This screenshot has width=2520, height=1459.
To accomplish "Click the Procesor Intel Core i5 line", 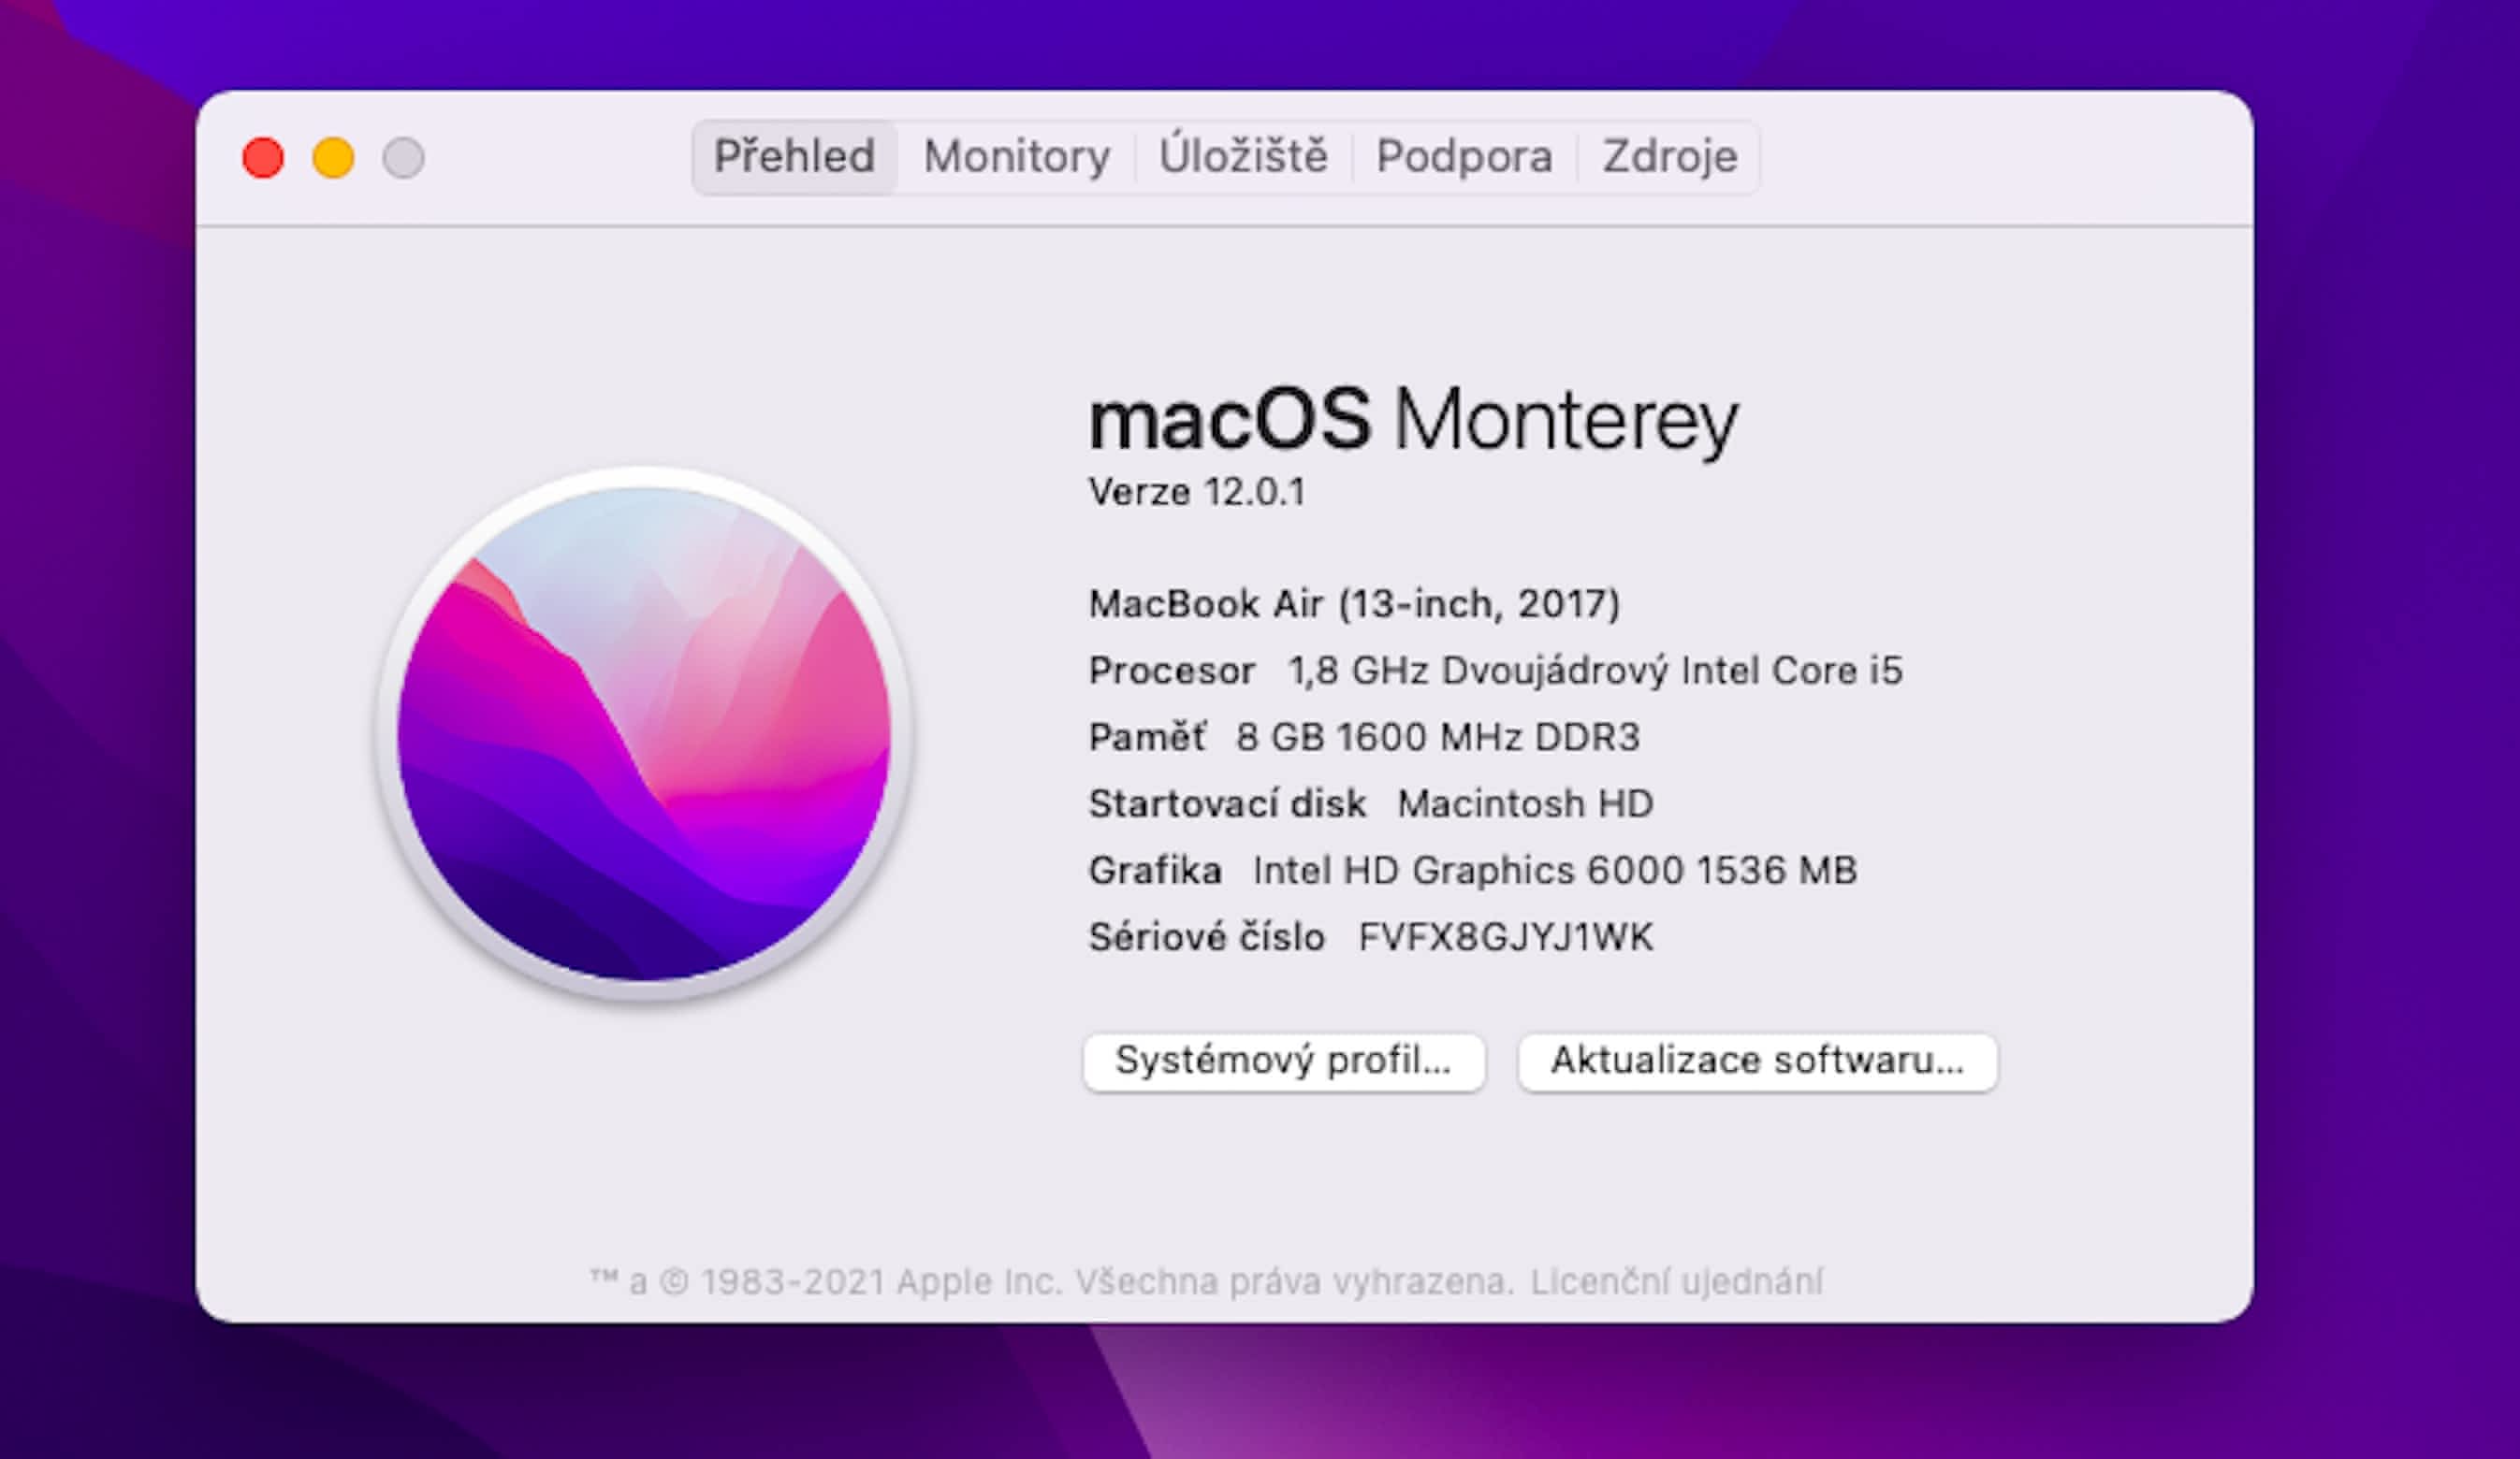I will (1494, 671).
